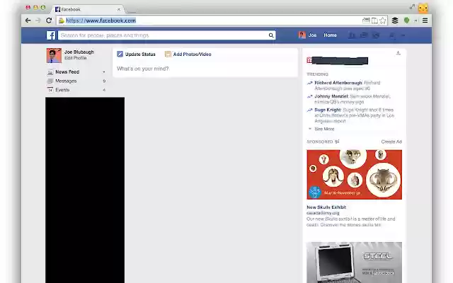Select the Facebook browser tab

[88, 9]
